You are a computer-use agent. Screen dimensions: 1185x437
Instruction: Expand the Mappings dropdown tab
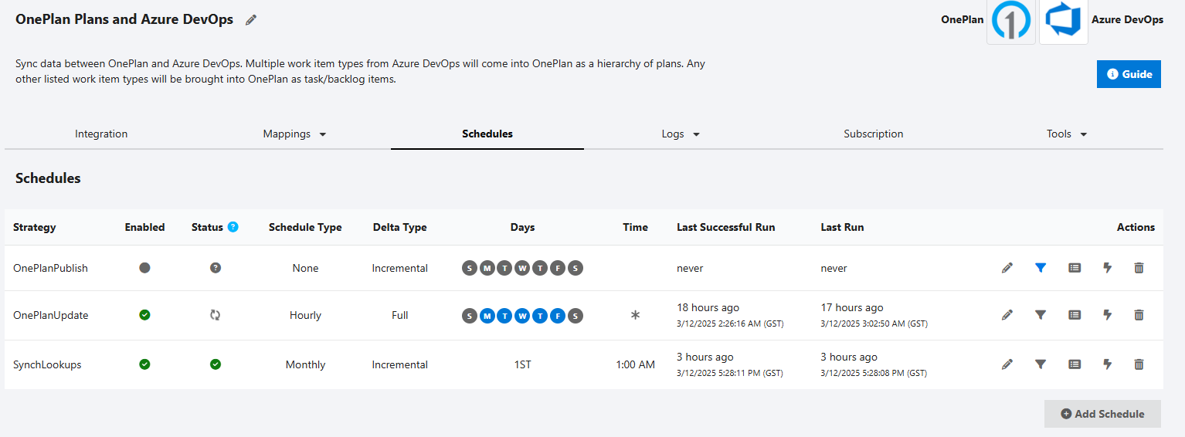pos(294,134)
